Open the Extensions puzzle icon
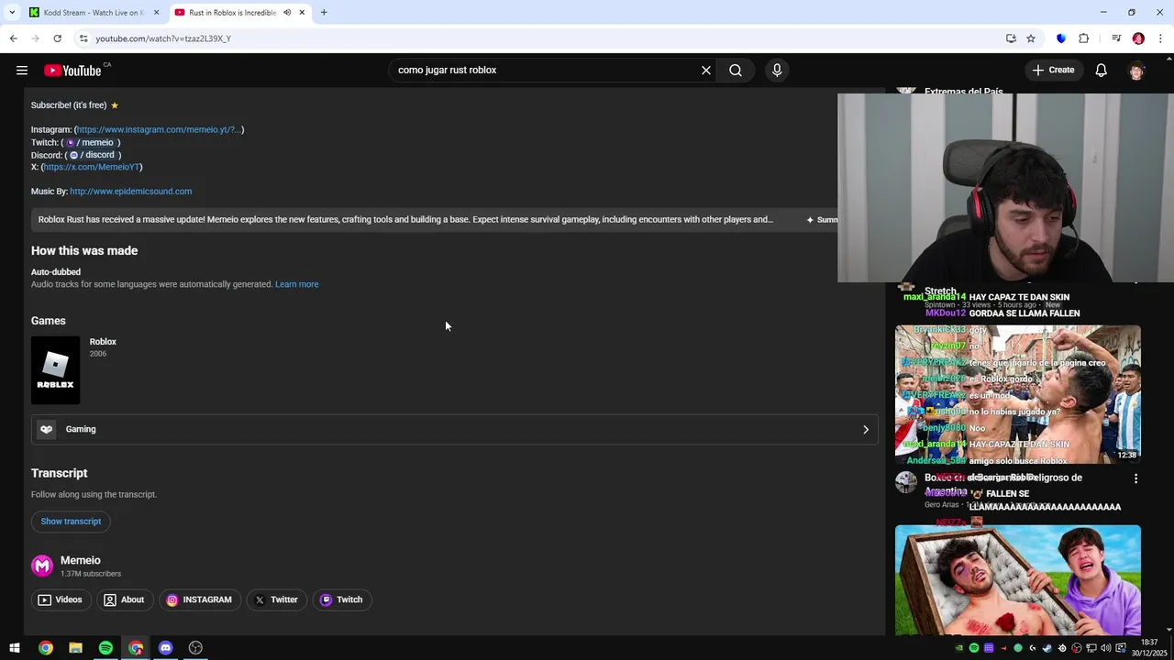1174x660 pixels. 1084,38
